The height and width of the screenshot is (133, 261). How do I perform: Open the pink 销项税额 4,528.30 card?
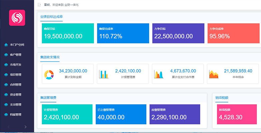tap(237, 114)
